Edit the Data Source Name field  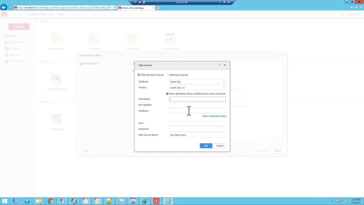coord(197,135)
